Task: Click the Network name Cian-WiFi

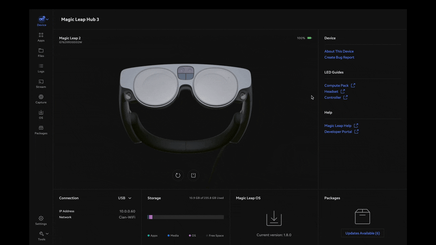Action: click(x=127, y=217)
